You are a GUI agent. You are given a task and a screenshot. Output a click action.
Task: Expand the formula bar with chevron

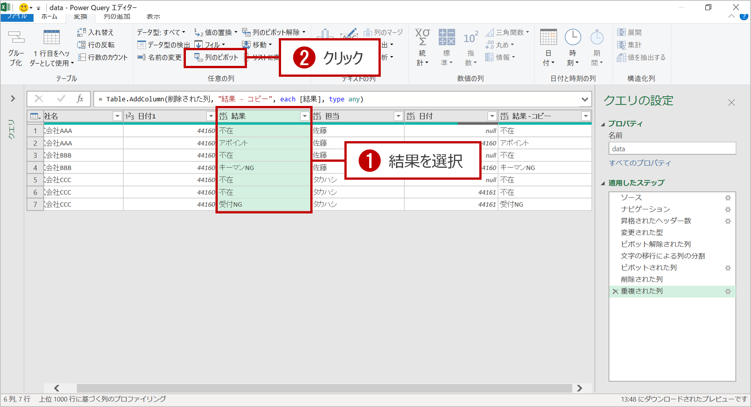tap(584, 99)
